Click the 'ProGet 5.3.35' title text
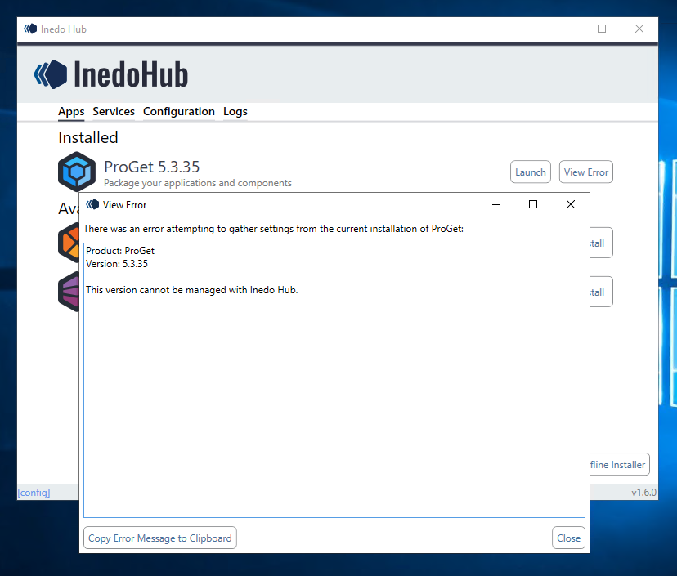This screenshot has height=576, width=677. [151, 167]
